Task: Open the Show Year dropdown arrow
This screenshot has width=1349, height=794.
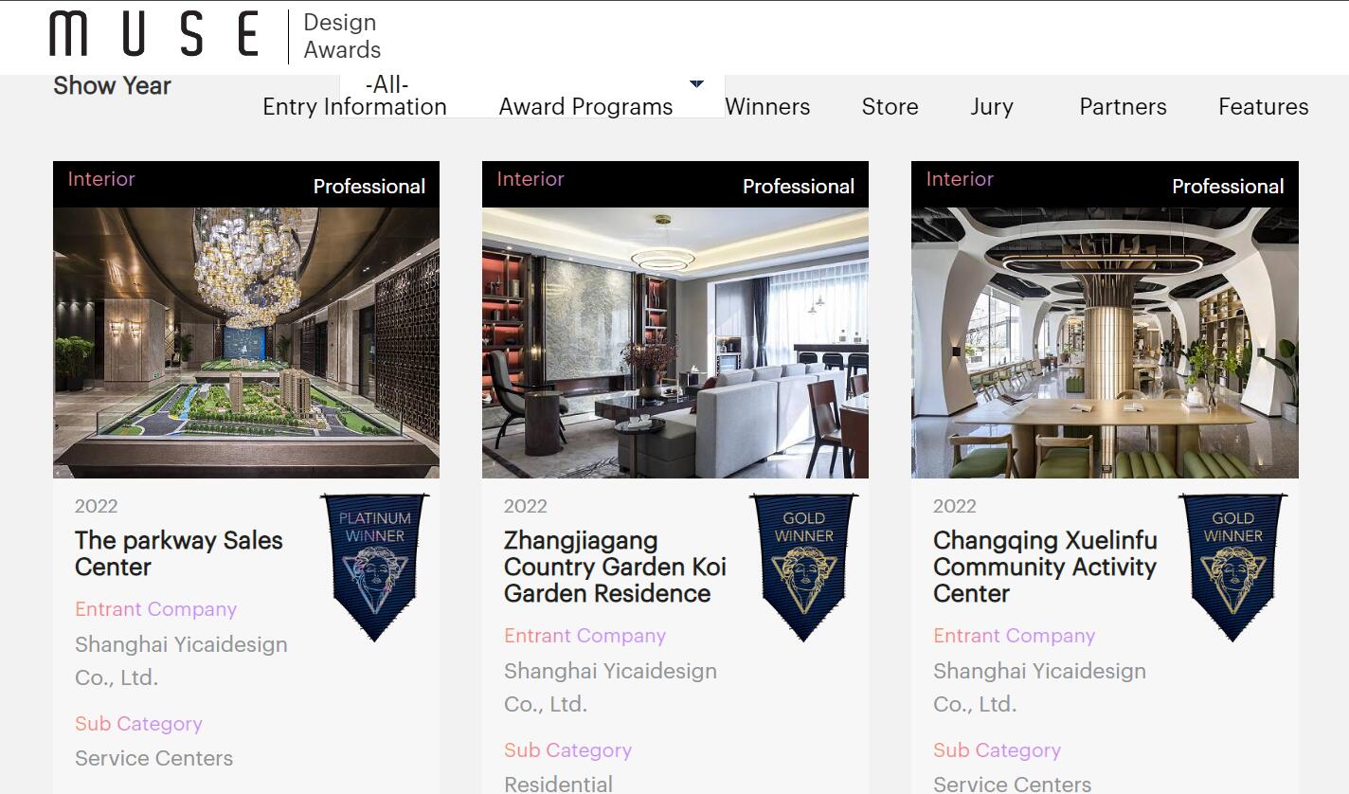Action: 696,83
